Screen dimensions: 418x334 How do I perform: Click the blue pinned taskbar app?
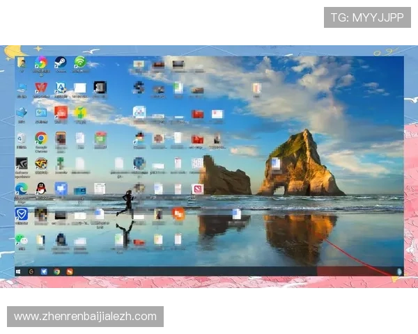(44, 271)
